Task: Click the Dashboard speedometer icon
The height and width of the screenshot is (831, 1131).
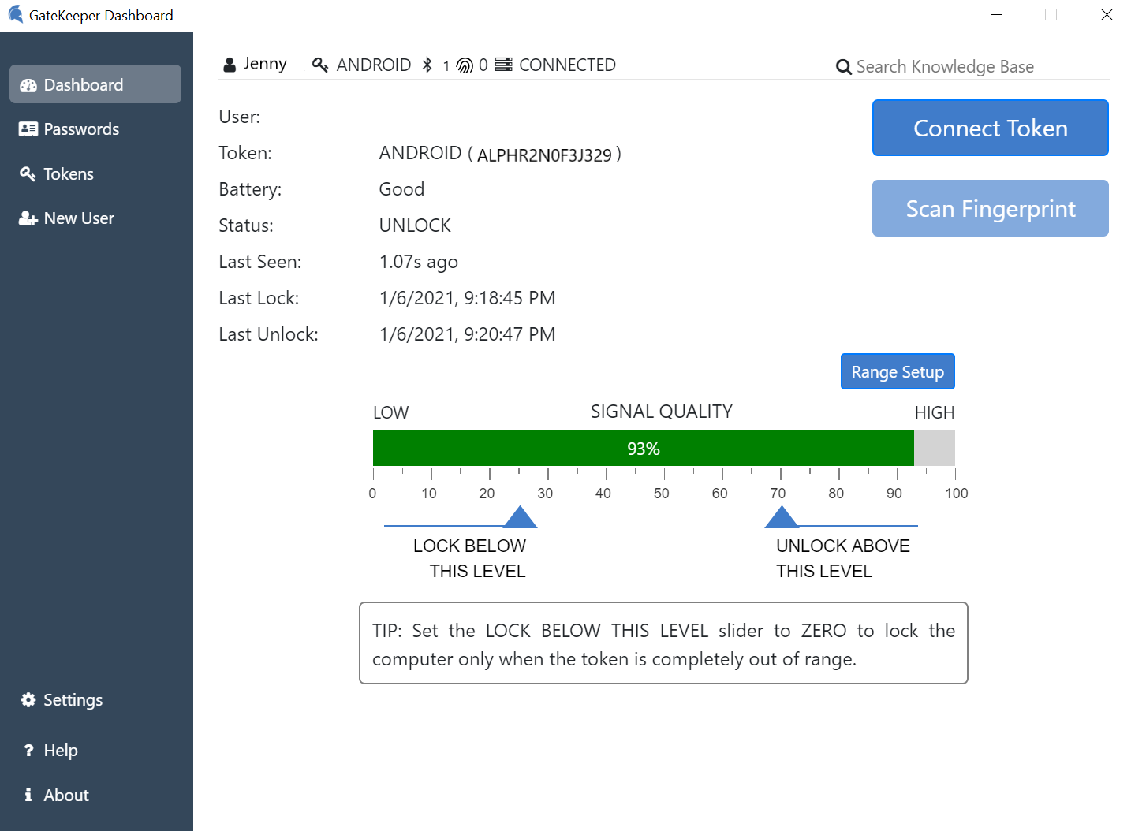Action: pos(28,84)
